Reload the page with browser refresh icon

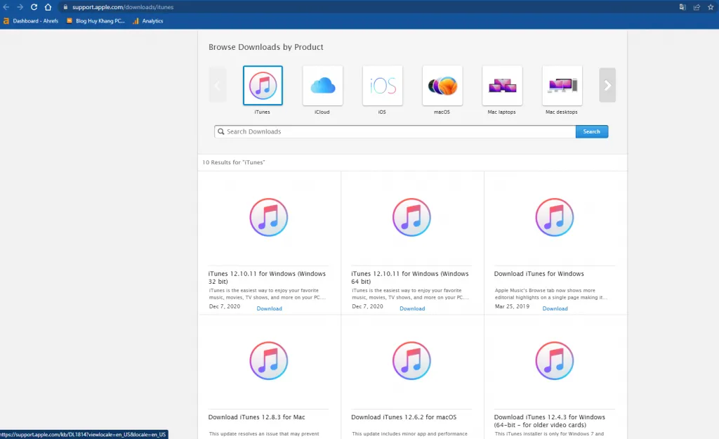tap(34, 7)
